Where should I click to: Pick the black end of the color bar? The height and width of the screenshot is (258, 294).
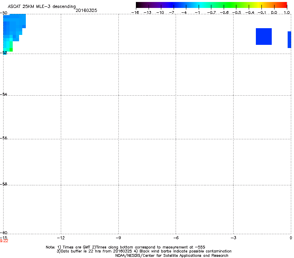click(x=138, y=5)
